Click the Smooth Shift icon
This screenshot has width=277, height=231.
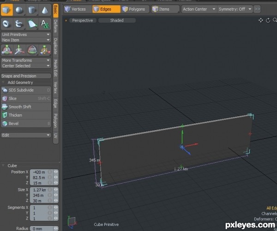tap(5, 107)
